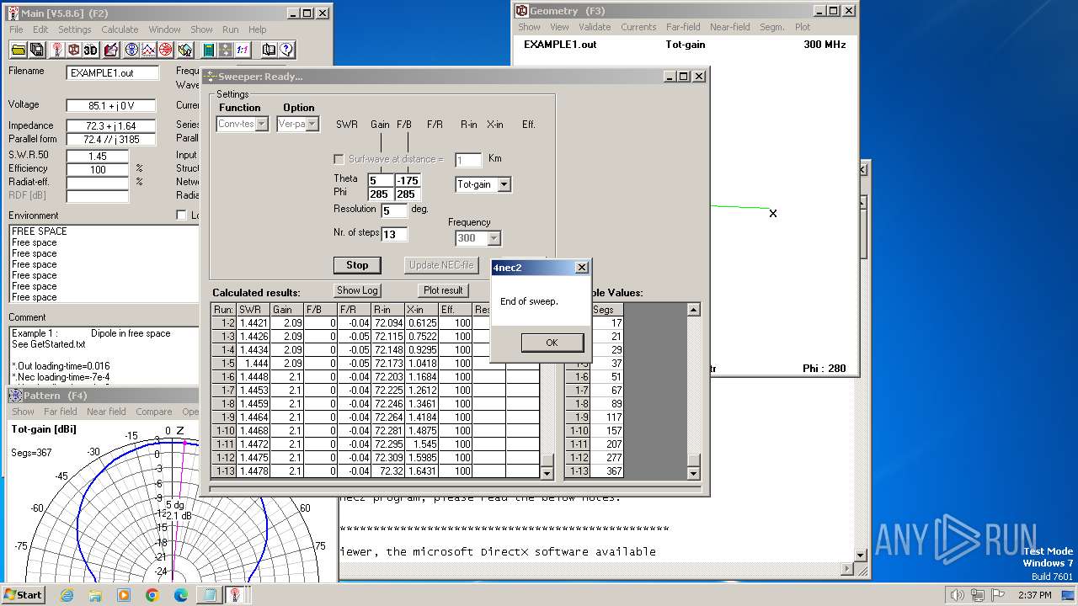Click the question mark About icon
This screenshot has height=606, width=1078.
[x=286, y=50]
